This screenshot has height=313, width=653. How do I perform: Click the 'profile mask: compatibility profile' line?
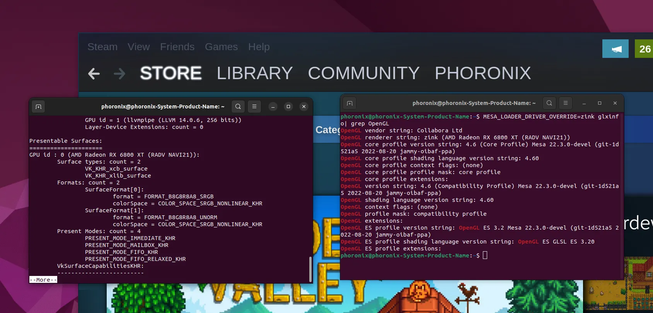pyautogui.click(x=414, y=214)
